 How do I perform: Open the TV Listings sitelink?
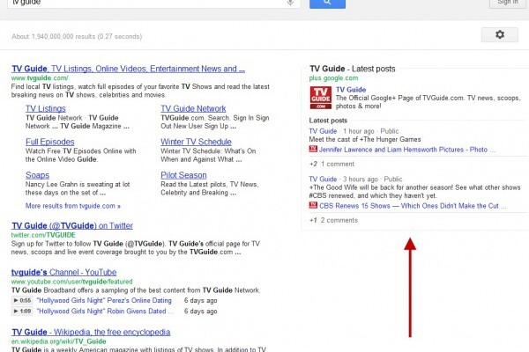point(46,108)
